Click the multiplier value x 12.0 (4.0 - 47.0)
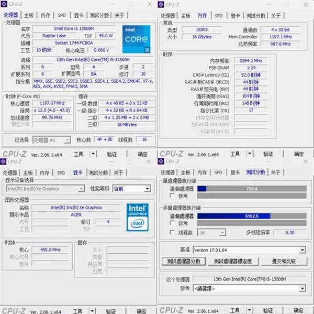The width and height of the screenshot is (314, 314). (x=52, y=111)
